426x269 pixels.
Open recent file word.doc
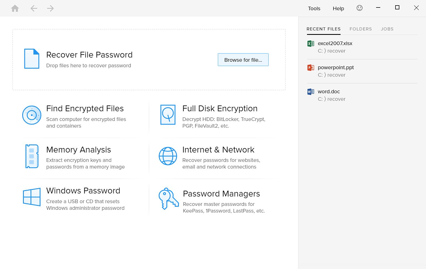point(362,95)
